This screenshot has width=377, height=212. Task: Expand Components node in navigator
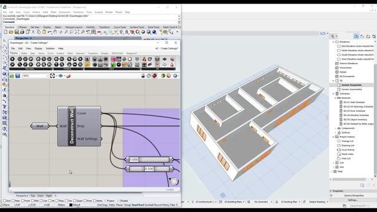[336, 128]
